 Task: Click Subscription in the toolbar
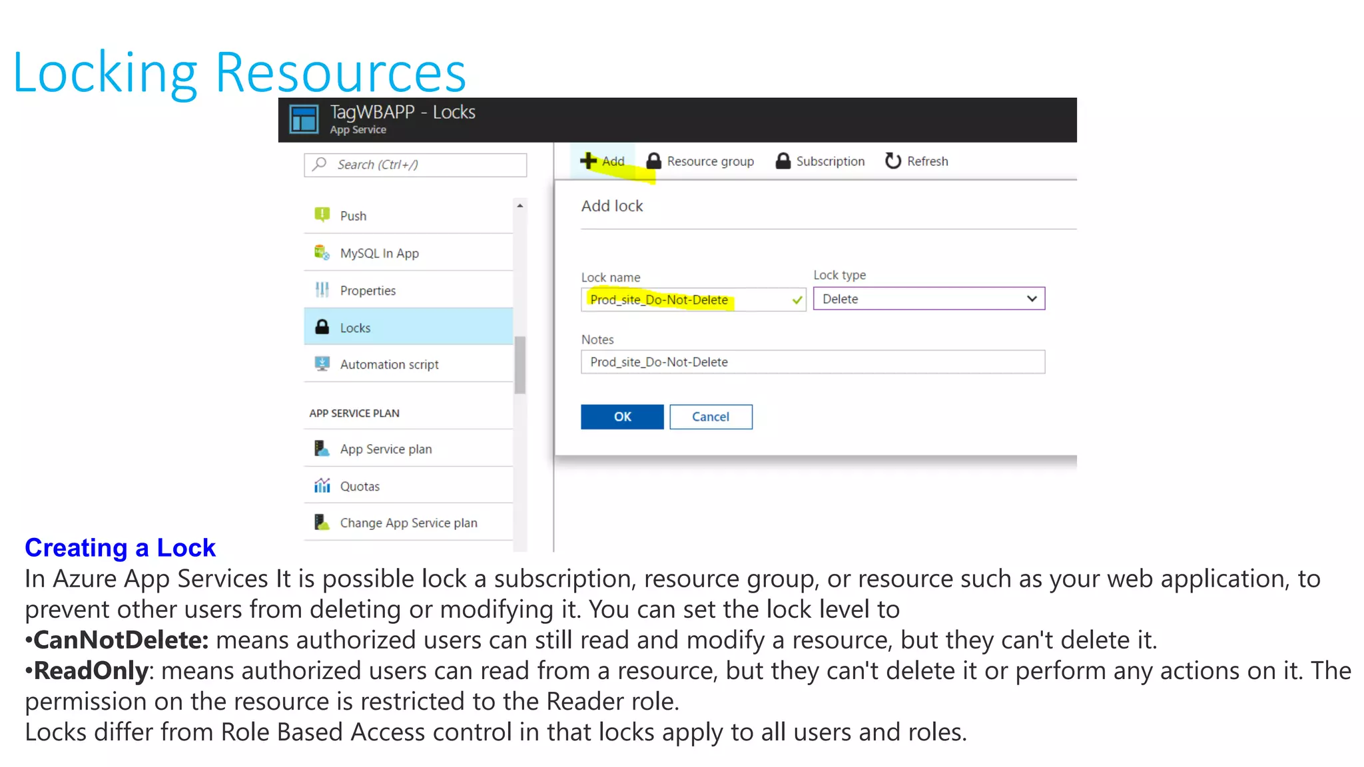(x=820, y=160)
